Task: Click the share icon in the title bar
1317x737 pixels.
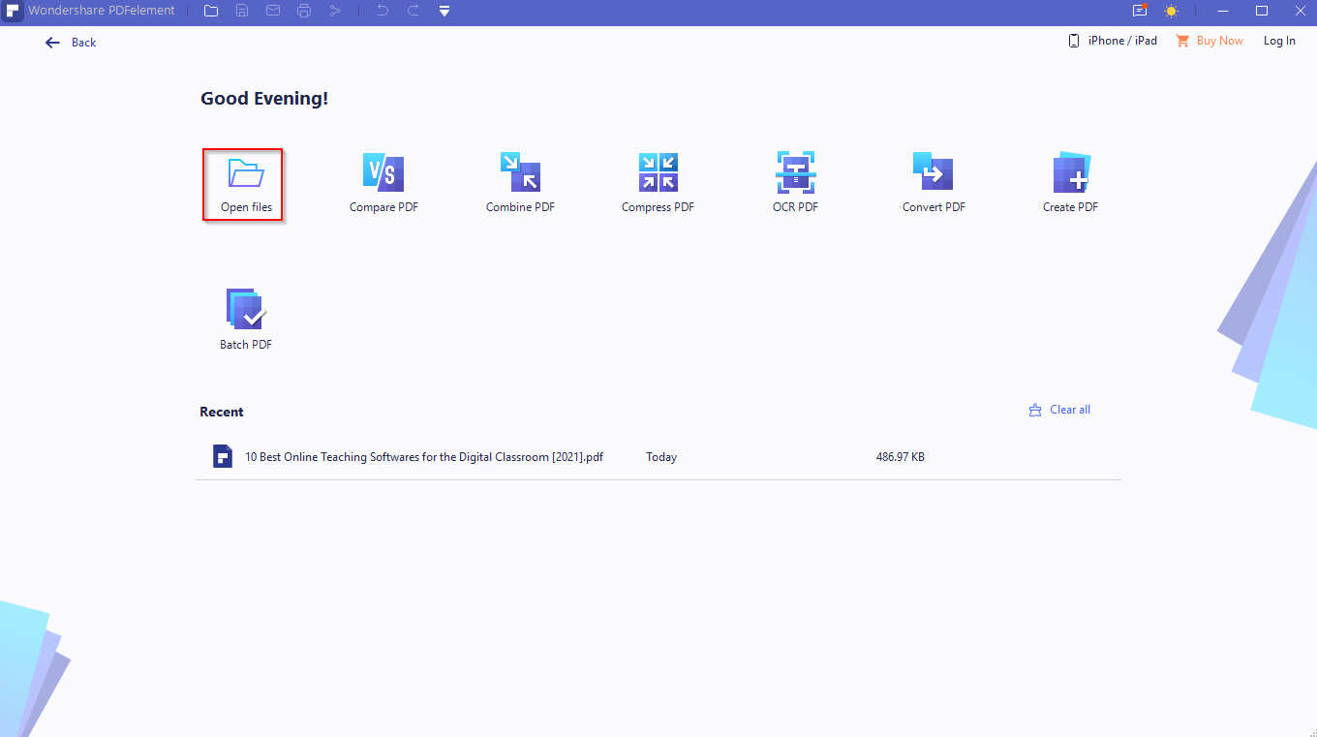Action: coord(335,11)
